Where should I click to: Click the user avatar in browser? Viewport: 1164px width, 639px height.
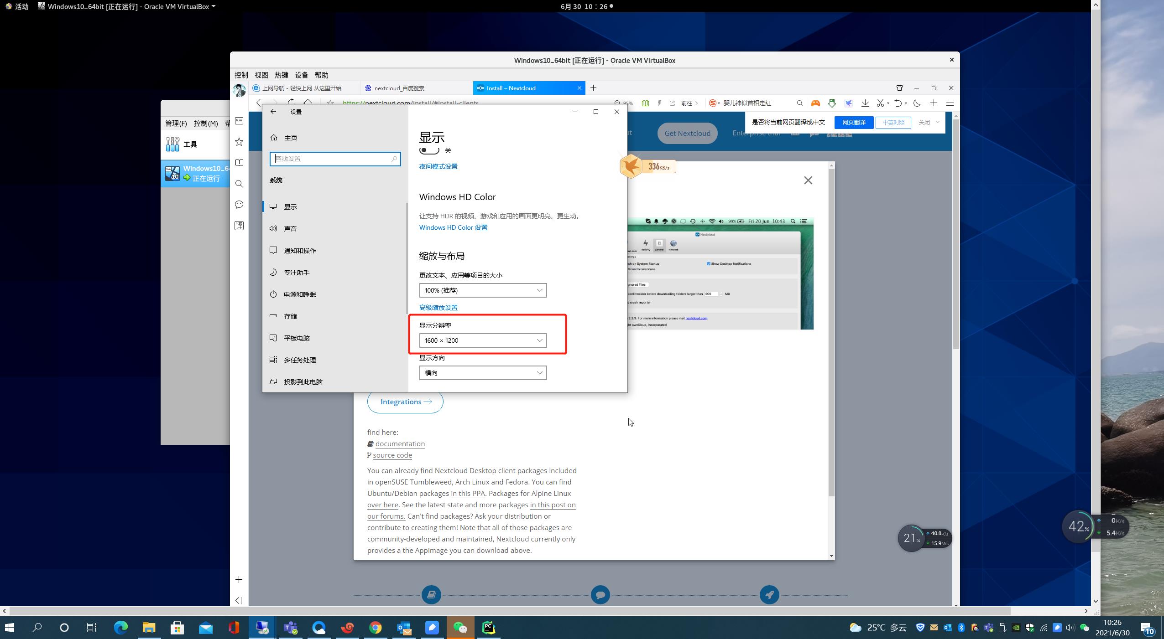(239, 90)
